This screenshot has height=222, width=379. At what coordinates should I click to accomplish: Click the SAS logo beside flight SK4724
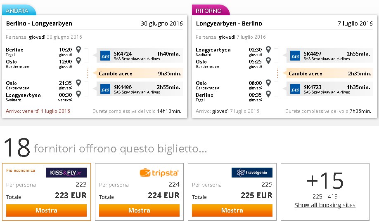point(105,56)
